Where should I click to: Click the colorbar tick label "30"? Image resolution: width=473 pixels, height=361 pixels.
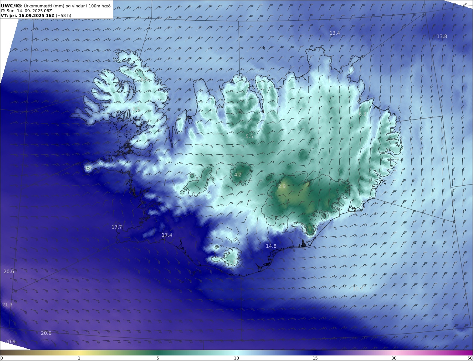[x=394, y=358]
